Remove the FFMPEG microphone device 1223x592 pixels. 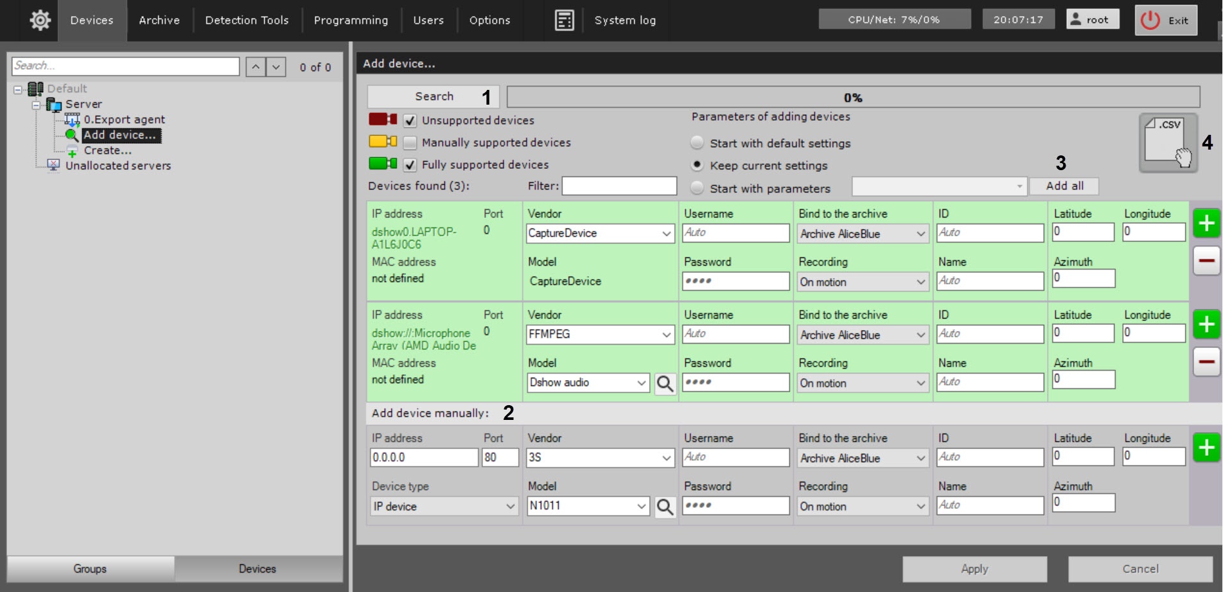pos(1206,362)
